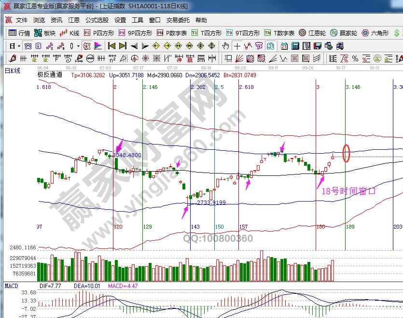
Task: Select the hand pan tool
Action: tap(225, 46)
